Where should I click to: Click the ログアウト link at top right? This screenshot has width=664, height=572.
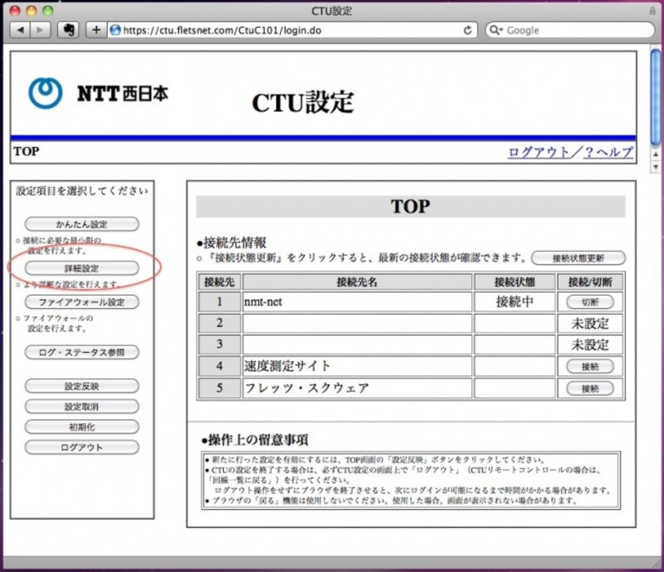pyautogui.click(x=539, y=152)
